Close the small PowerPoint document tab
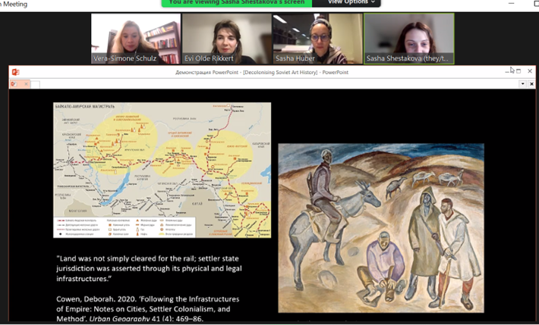 (26, 84)
